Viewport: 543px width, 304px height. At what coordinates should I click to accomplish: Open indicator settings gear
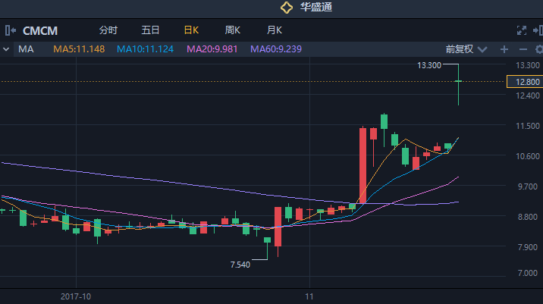coord(536,49)
